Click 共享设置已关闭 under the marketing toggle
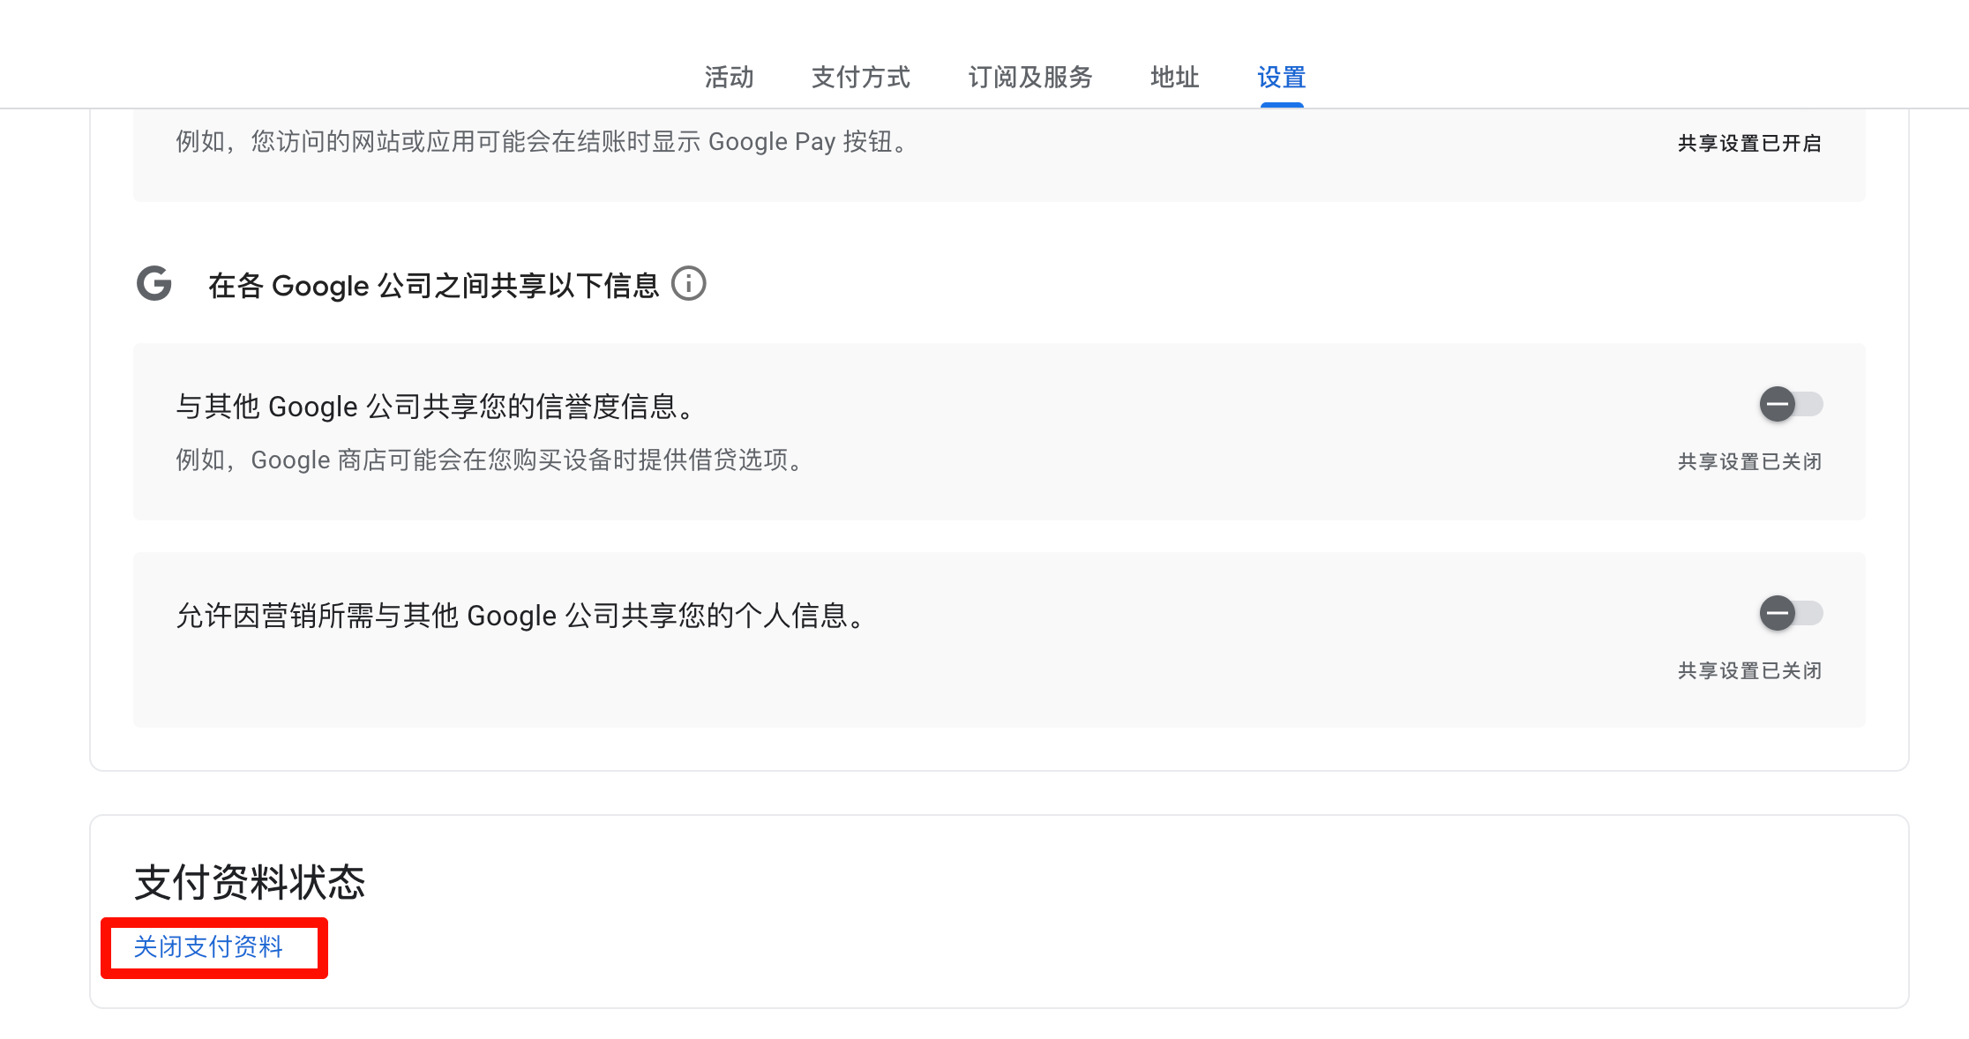The height and width of the screenshot is (1039, 1969). coord(1748,671)
